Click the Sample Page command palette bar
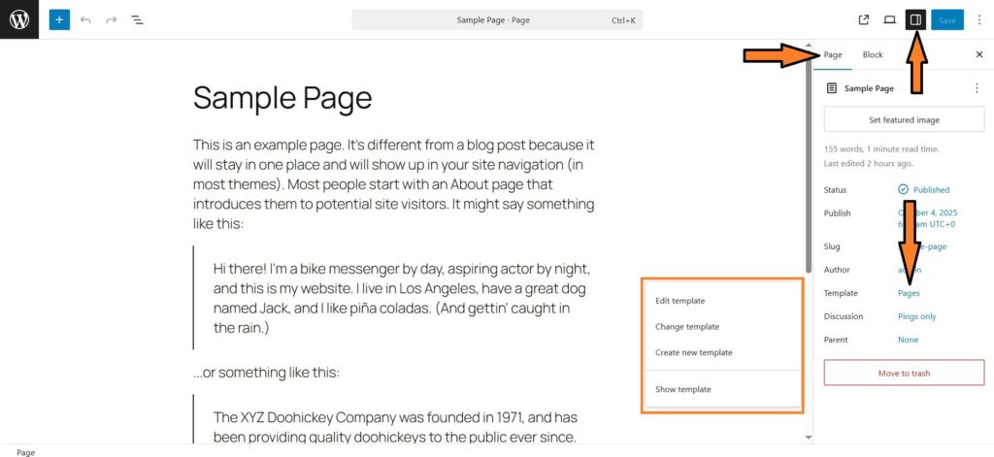994x457 pixels. point(497,19)
